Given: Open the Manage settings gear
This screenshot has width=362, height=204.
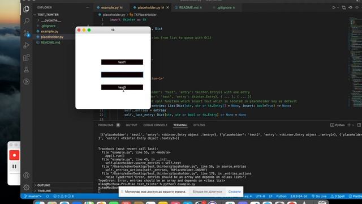Looking at the screenshot, I should [27, 187].
